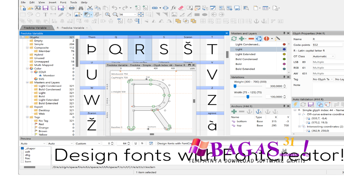Click purple Save icon in Auto Validation
The image size is (344, 181).
click(x=311, y=104)
